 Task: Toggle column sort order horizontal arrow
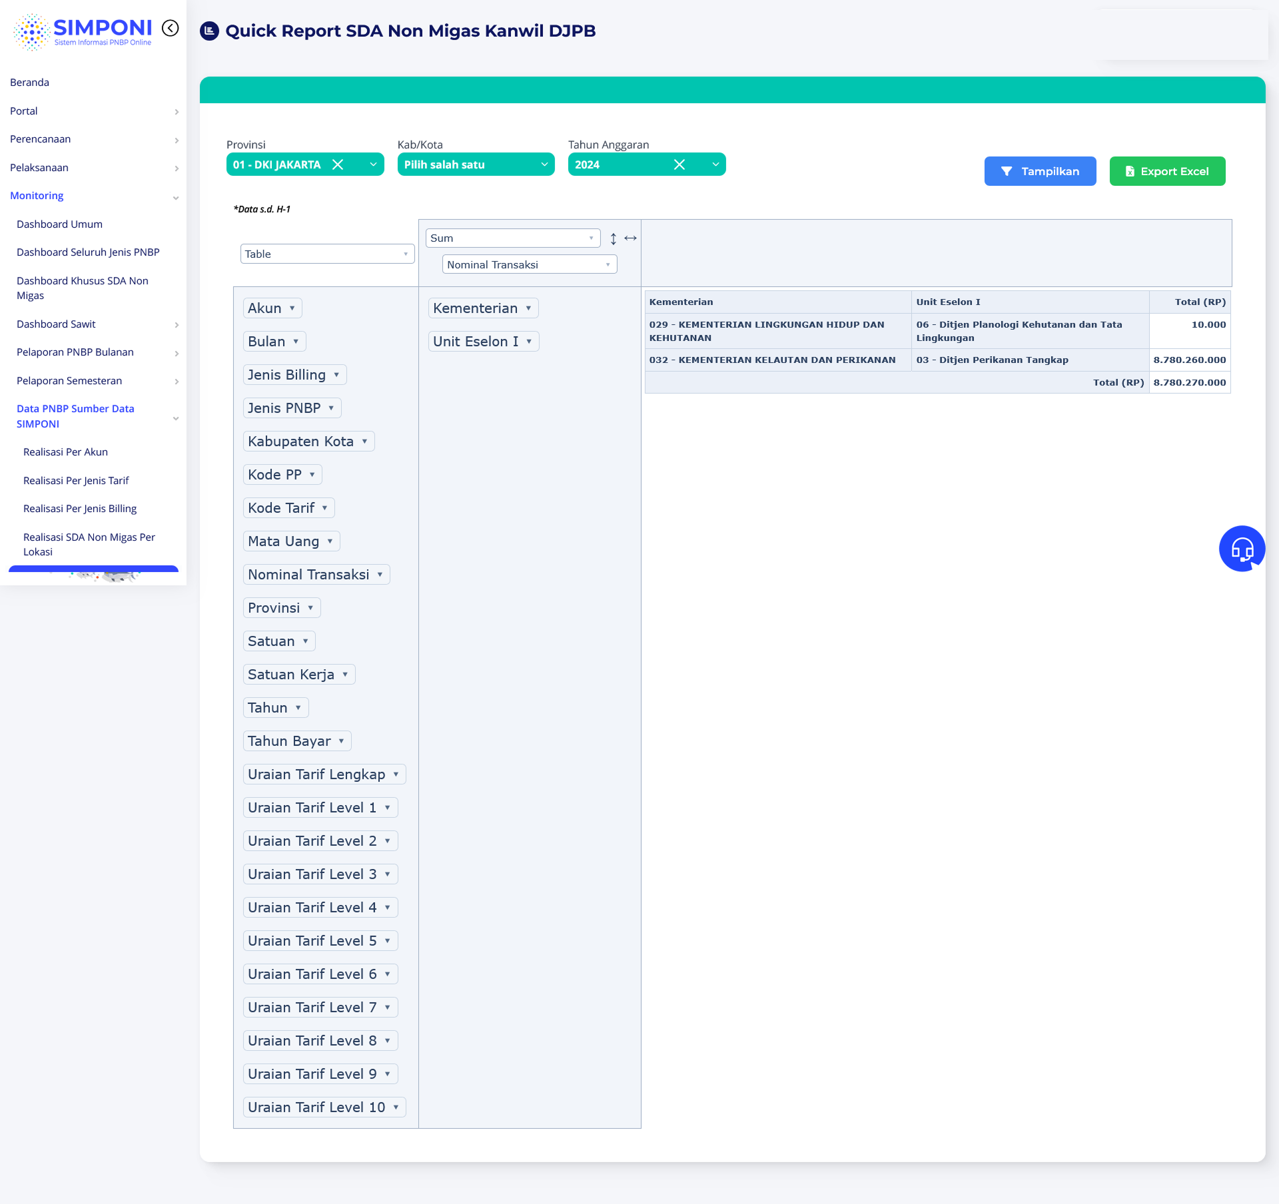pyautogui.click(x=630, y=238)
